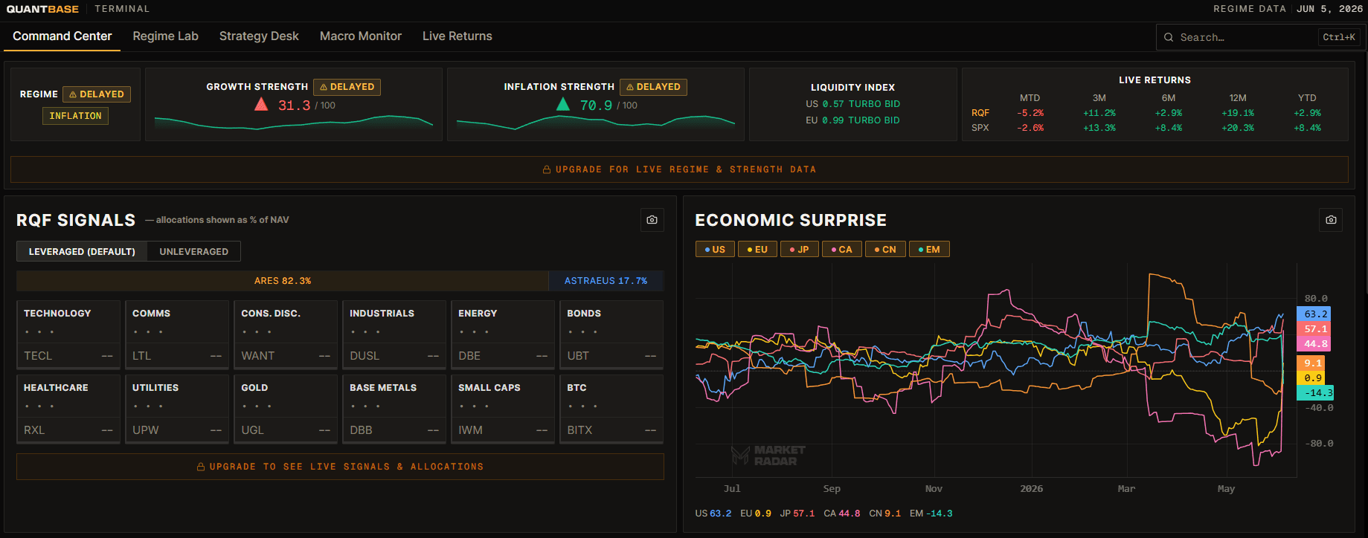Click Upgrade for Live Regime & Strength Data
This screenshot has width=1368, height=538.
(x=679, y=169)
